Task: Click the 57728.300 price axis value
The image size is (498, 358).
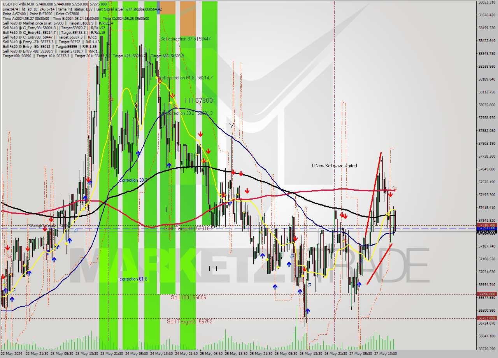Action: click(487, 156)
